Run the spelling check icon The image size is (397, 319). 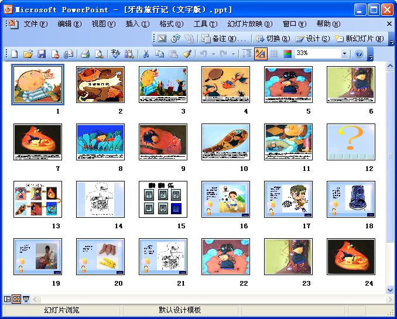click(x=115, y=54)
